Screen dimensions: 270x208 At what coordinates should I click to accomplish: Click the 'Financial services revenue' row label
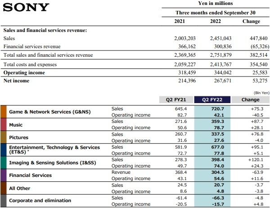[32, 46]
